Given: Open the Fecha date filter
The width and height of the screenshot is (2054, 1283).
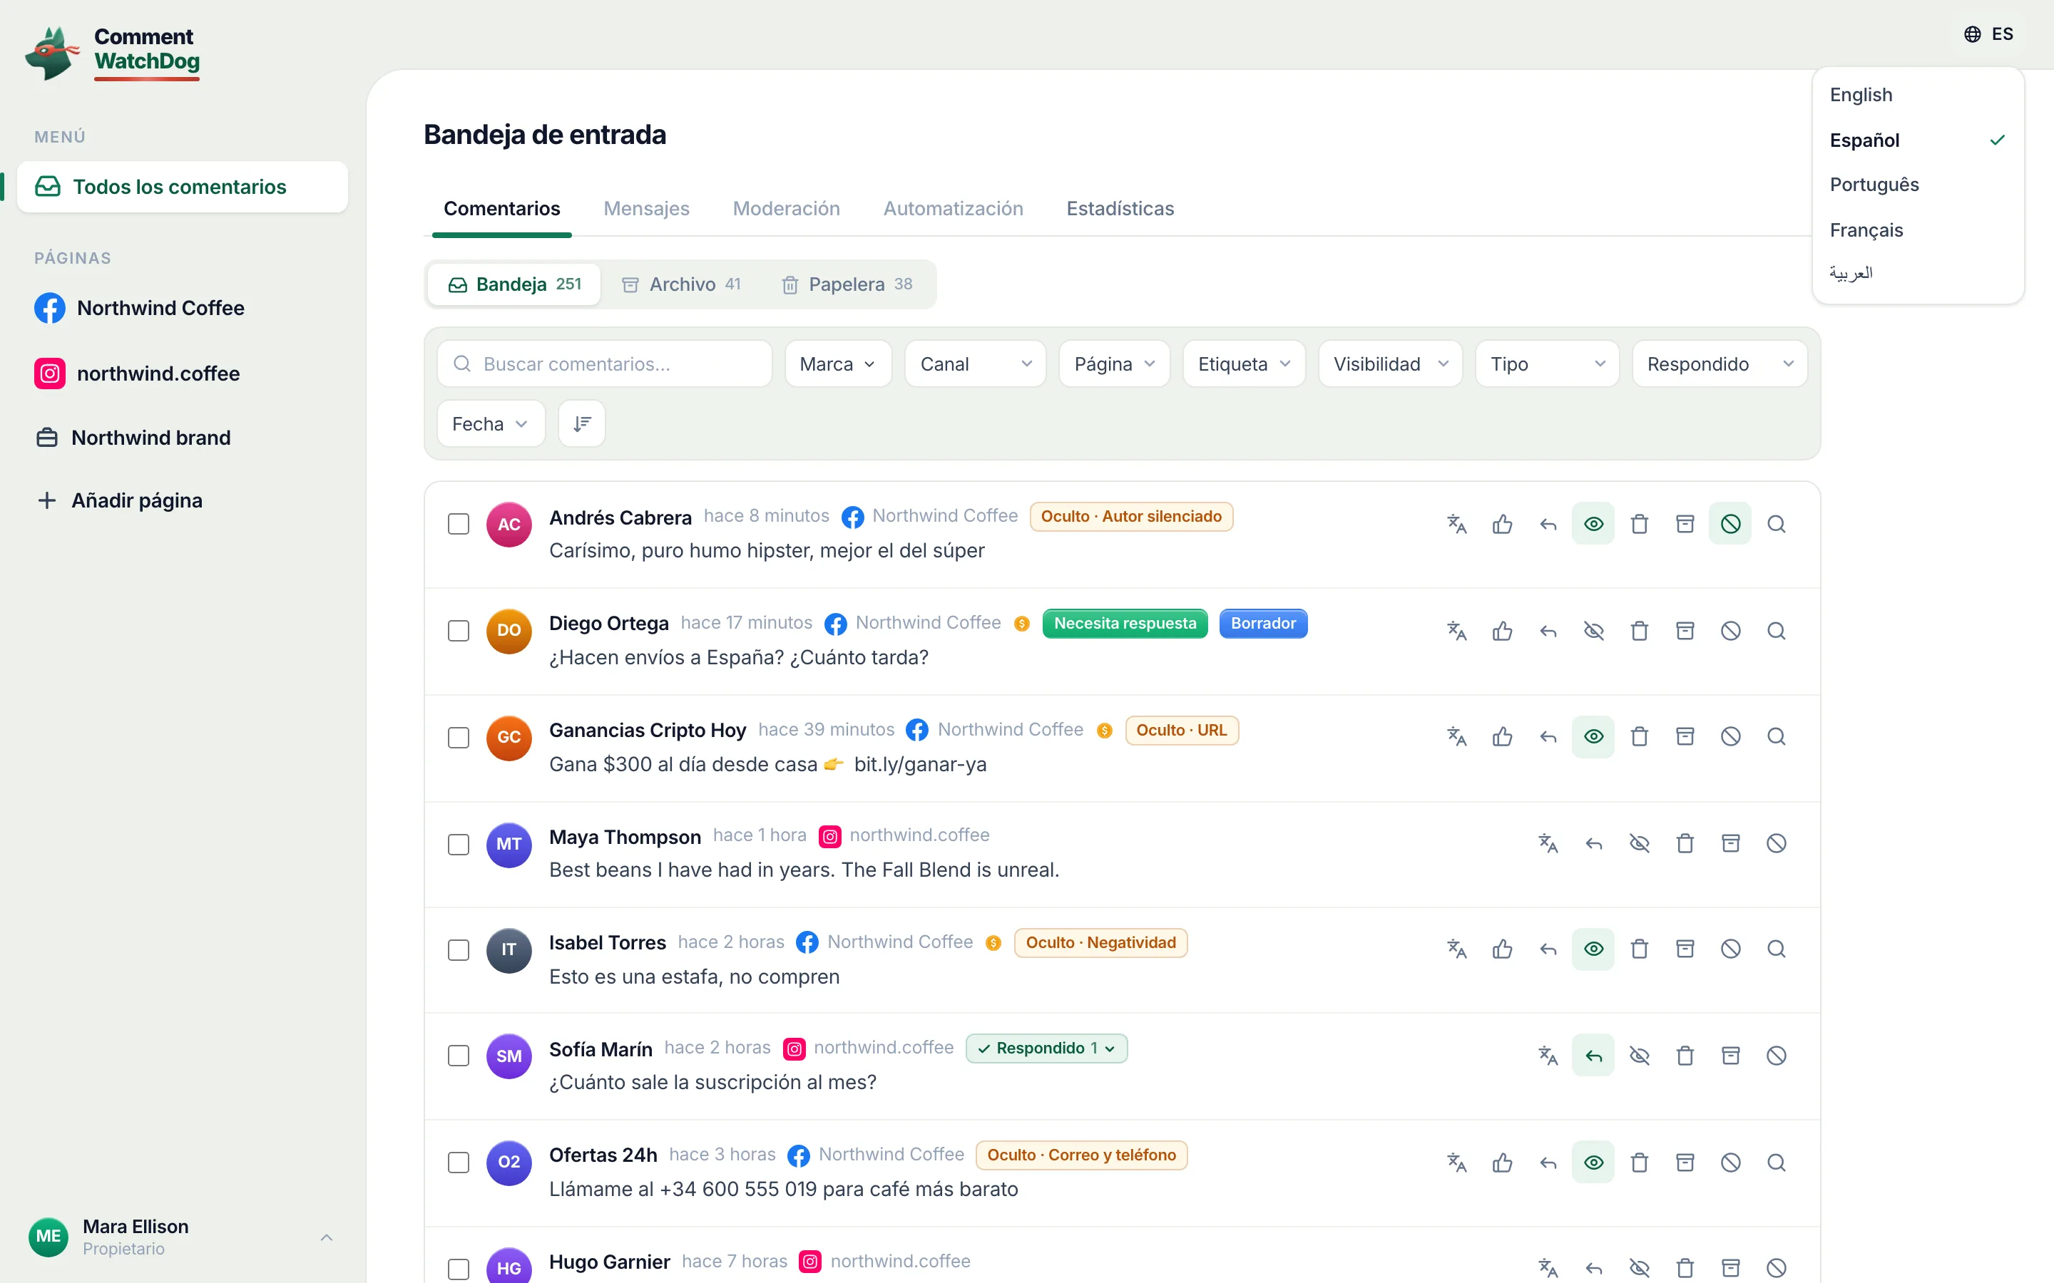Looking at the screenshot, I should click(491, 423).
